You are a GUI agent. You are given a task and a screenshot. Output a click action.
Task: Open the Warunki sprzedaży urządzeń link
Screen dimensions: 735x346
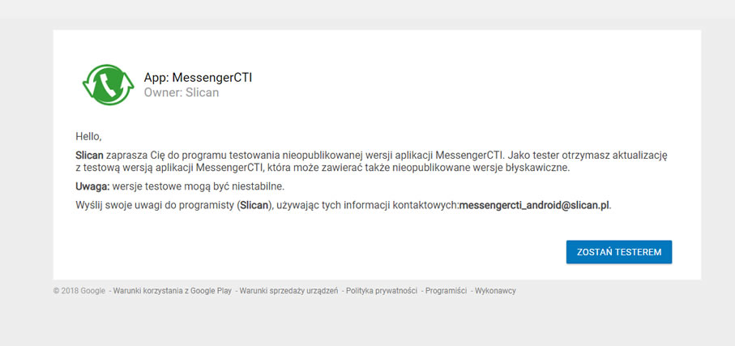[288, 291]
